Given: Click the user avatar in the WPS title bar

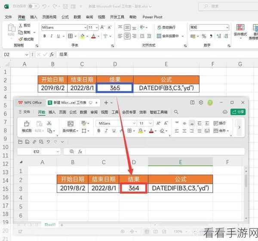Looking at the screenshot, I should 210,103.
